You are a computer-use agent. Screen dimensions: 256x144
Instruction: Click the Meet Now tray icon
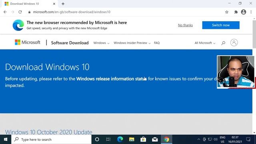coord(204,140)
